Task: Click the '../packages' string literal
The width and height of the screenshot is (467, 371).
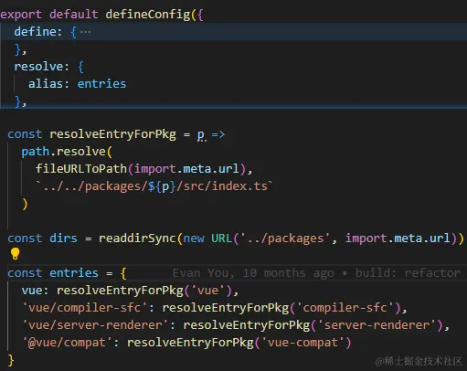Action: click(285, 238)
